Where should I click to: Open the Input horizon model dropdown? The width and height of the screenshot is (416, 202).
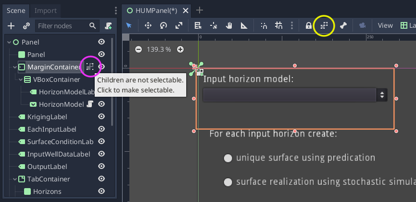[295, 95]
